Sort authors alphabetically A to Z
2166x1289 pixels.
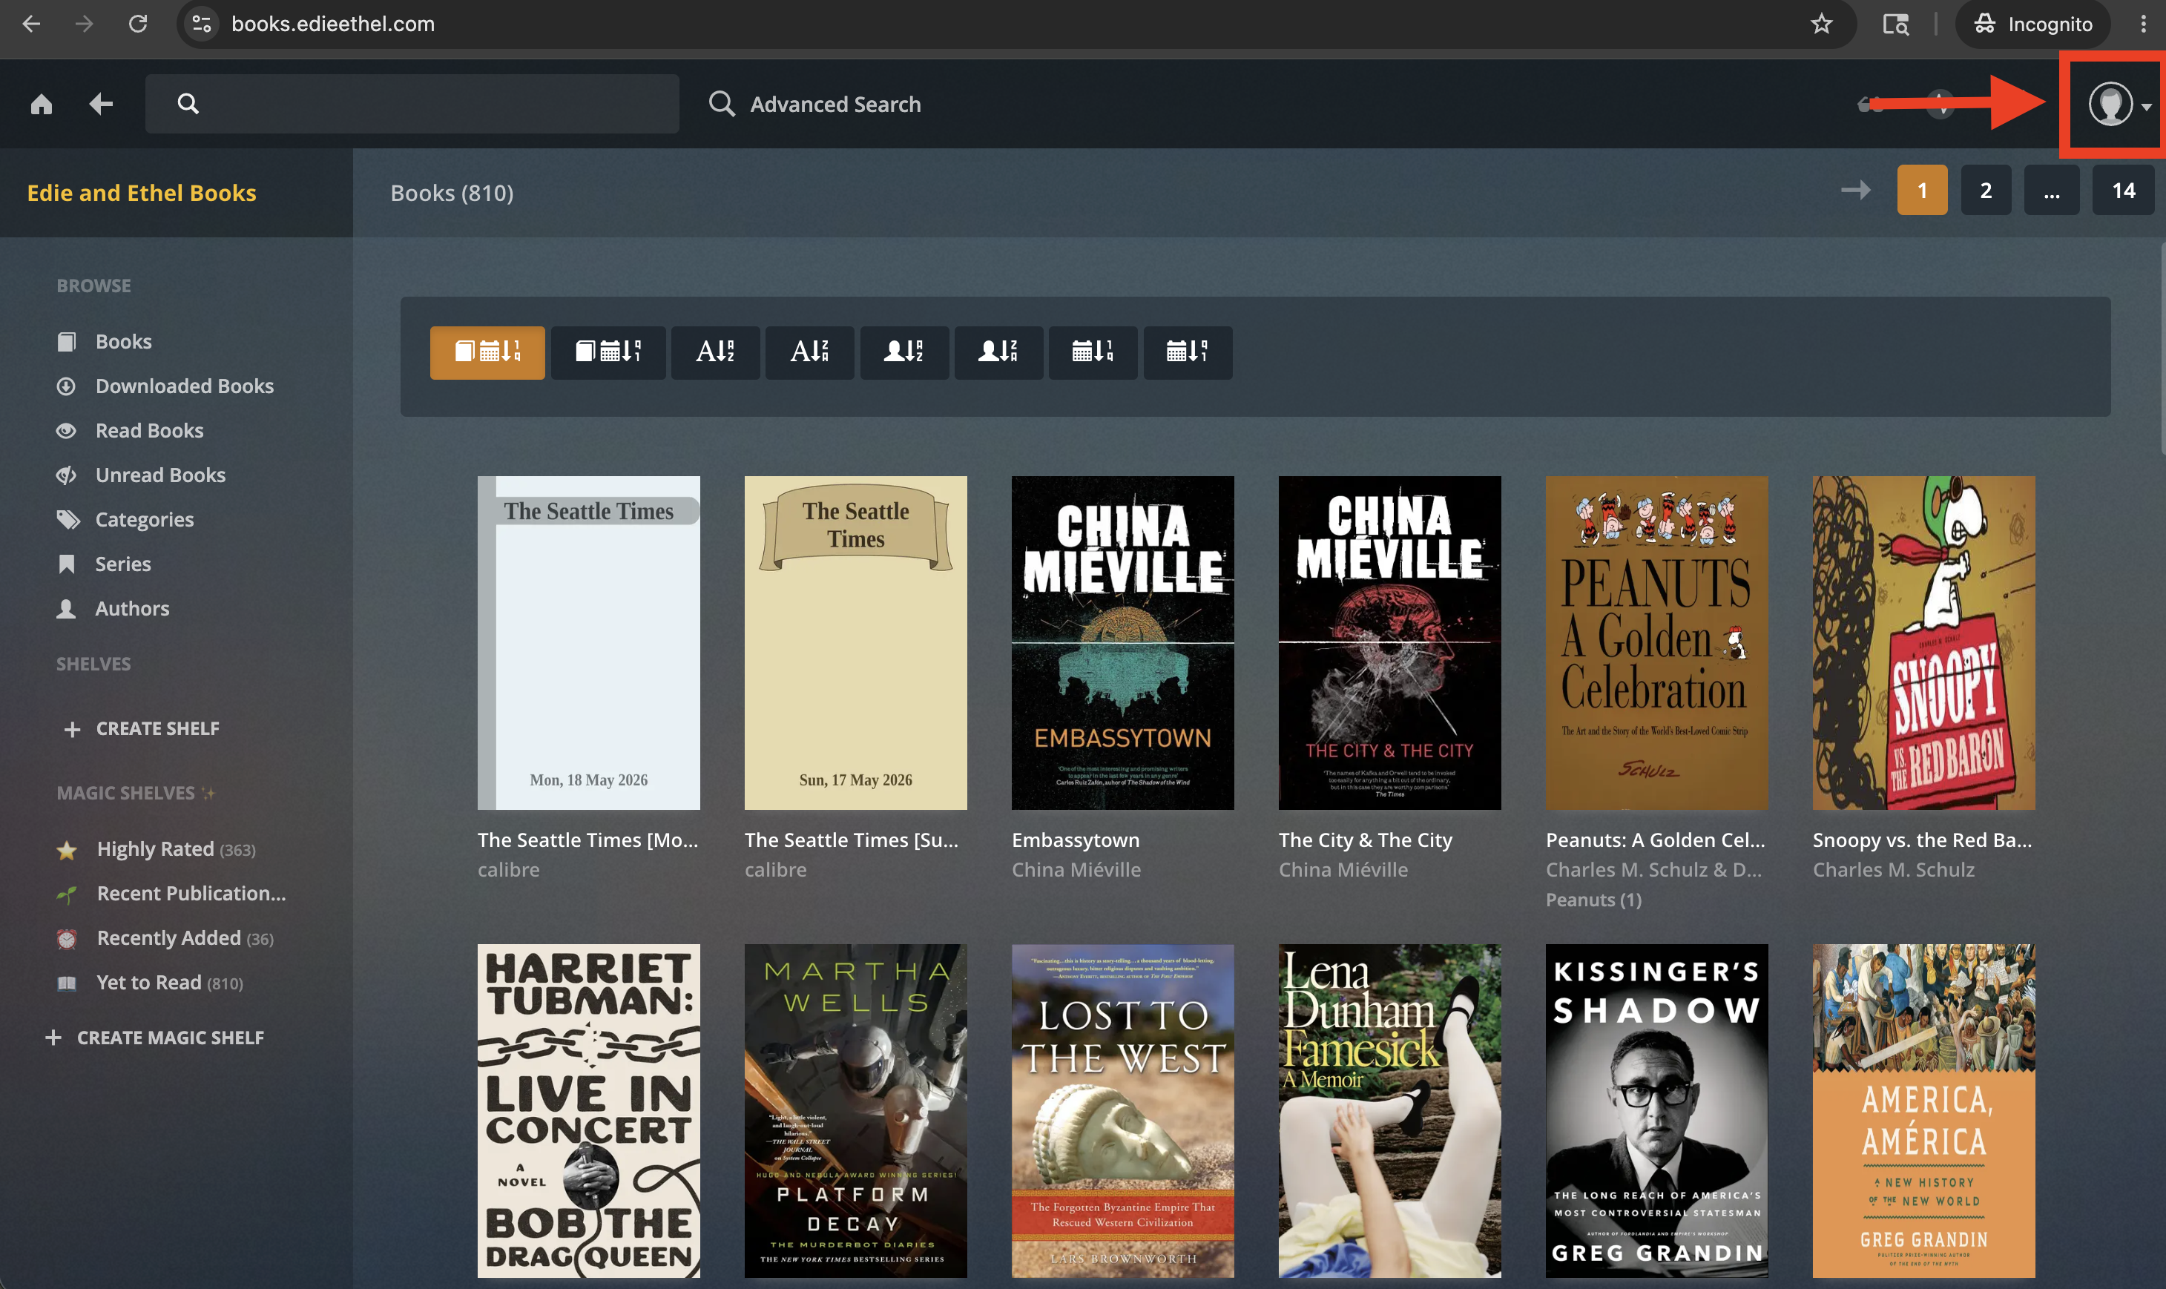click(904, 352)
